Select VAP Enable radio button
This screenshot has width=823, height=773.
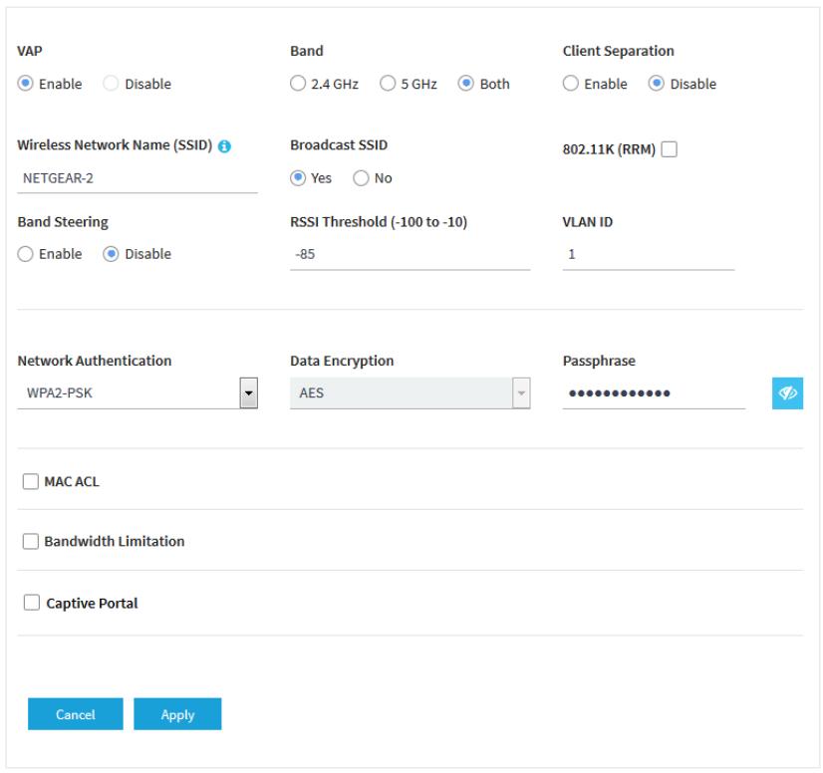pyautogui.click(x=25, y=84)
